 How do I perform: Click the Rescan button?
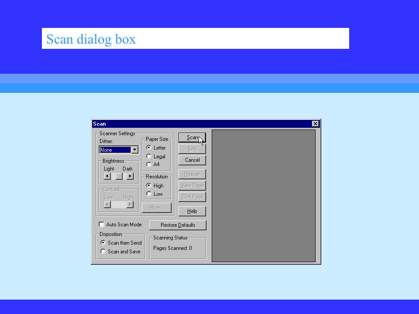[192, 174]
